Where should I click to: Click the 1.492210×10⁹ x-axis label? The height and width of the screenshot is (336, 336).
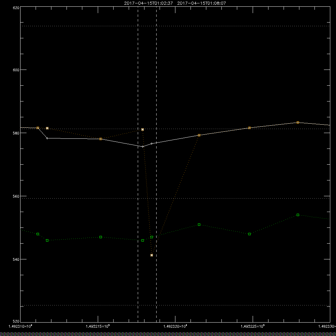[20, 326]
